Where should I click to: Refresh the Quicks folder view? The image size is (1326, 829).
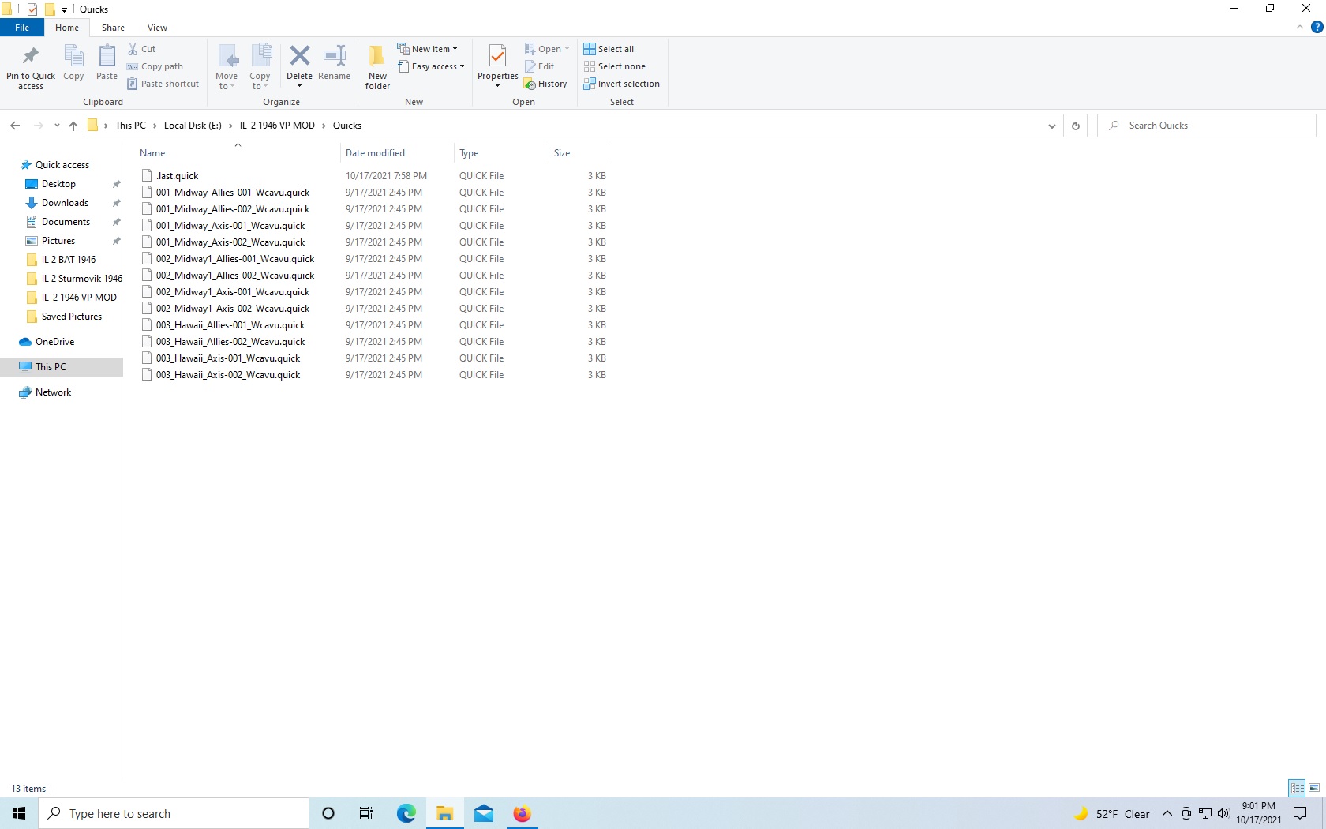pos(1075,126)
